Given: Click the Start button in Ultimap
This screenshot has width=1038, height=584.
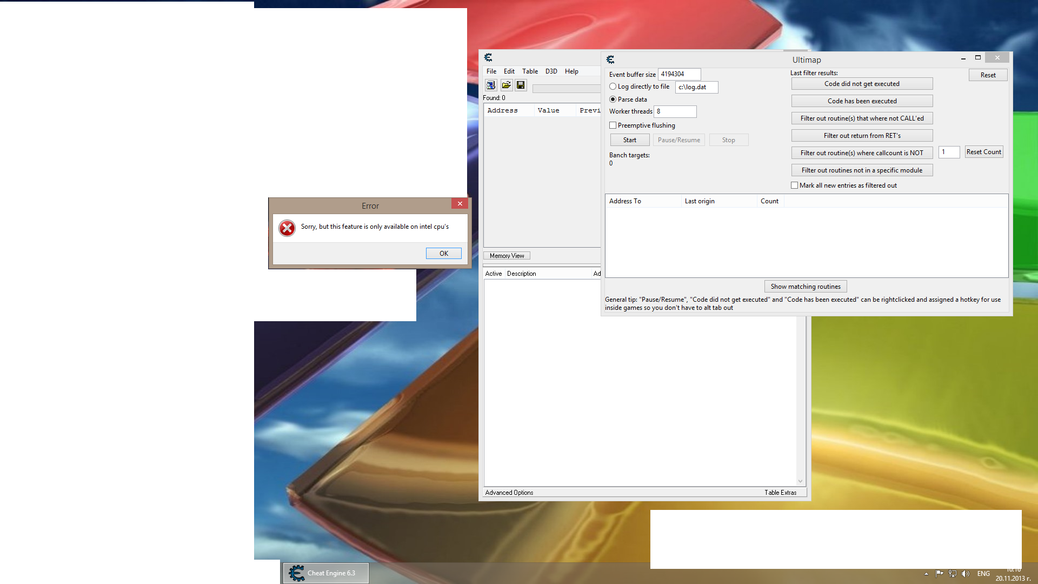Looking at the screenshot, I should (629, 140).
